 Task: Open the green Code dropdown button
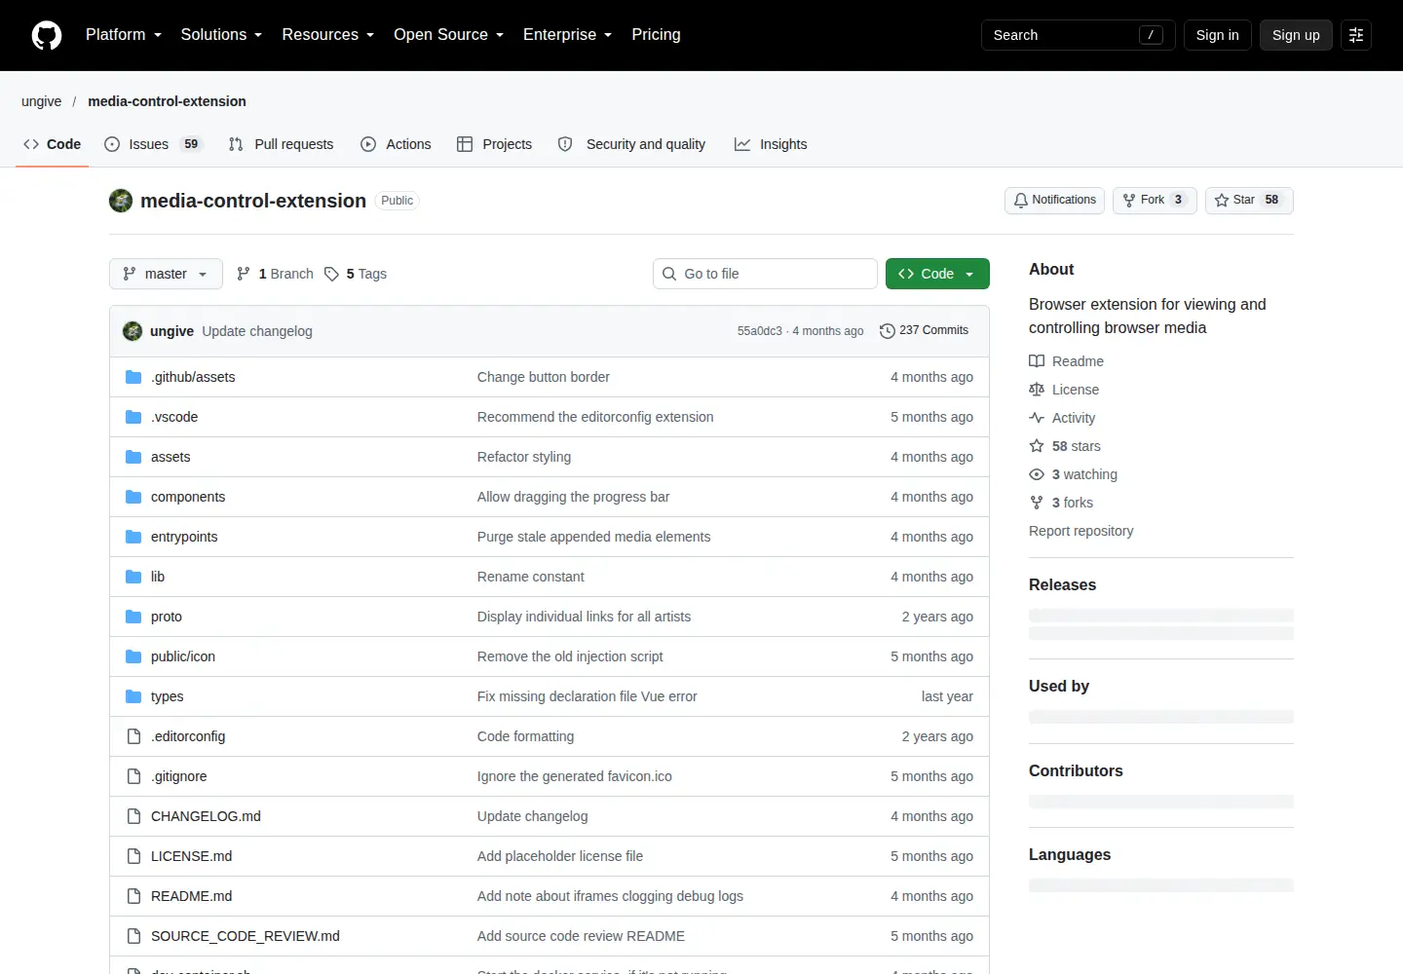pos(937,274)
